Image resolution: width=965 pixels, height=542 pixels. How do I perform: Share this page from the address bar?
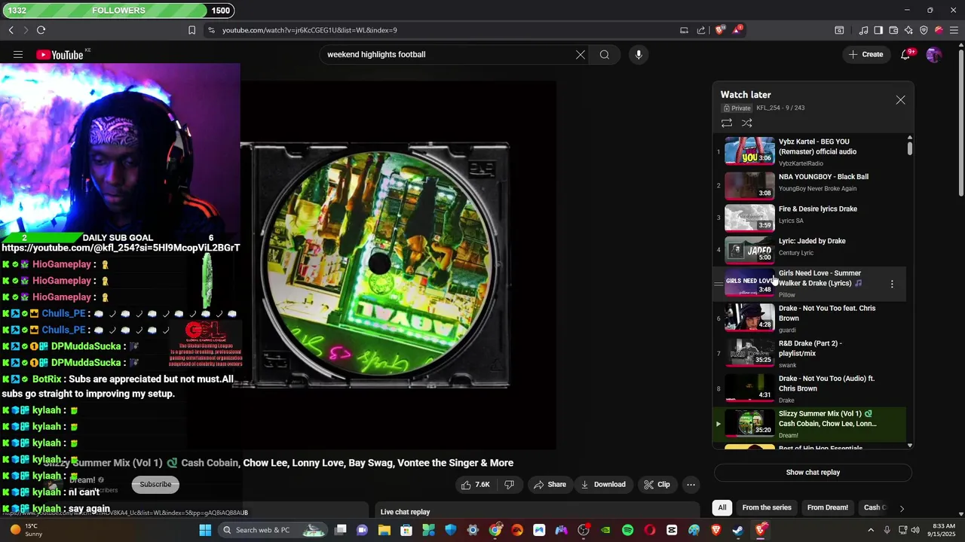click(701, 30)
